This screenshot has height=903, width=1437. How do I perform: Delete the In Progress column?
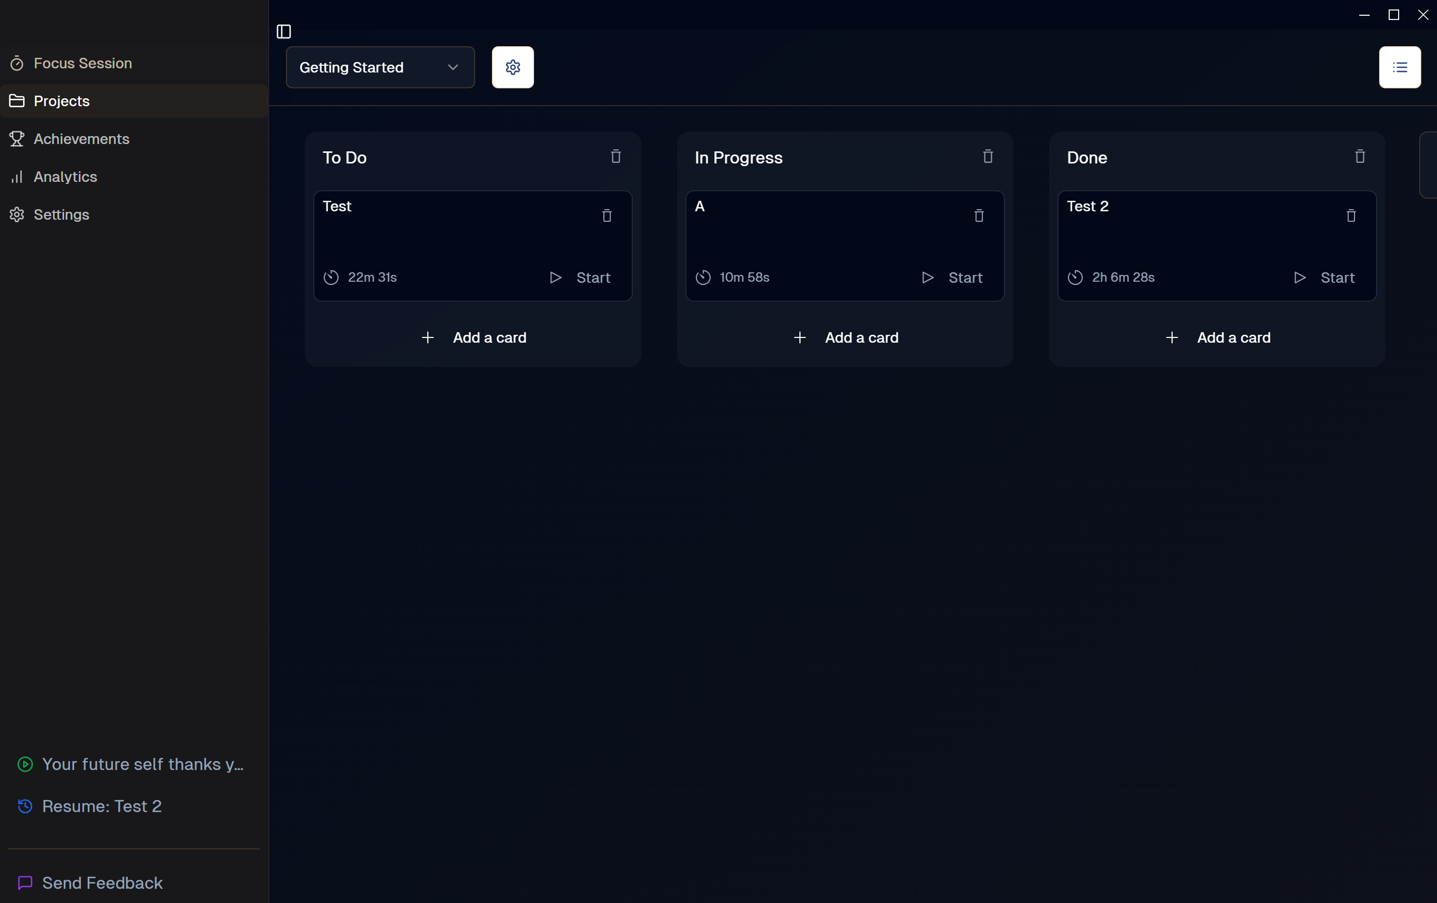988,156
